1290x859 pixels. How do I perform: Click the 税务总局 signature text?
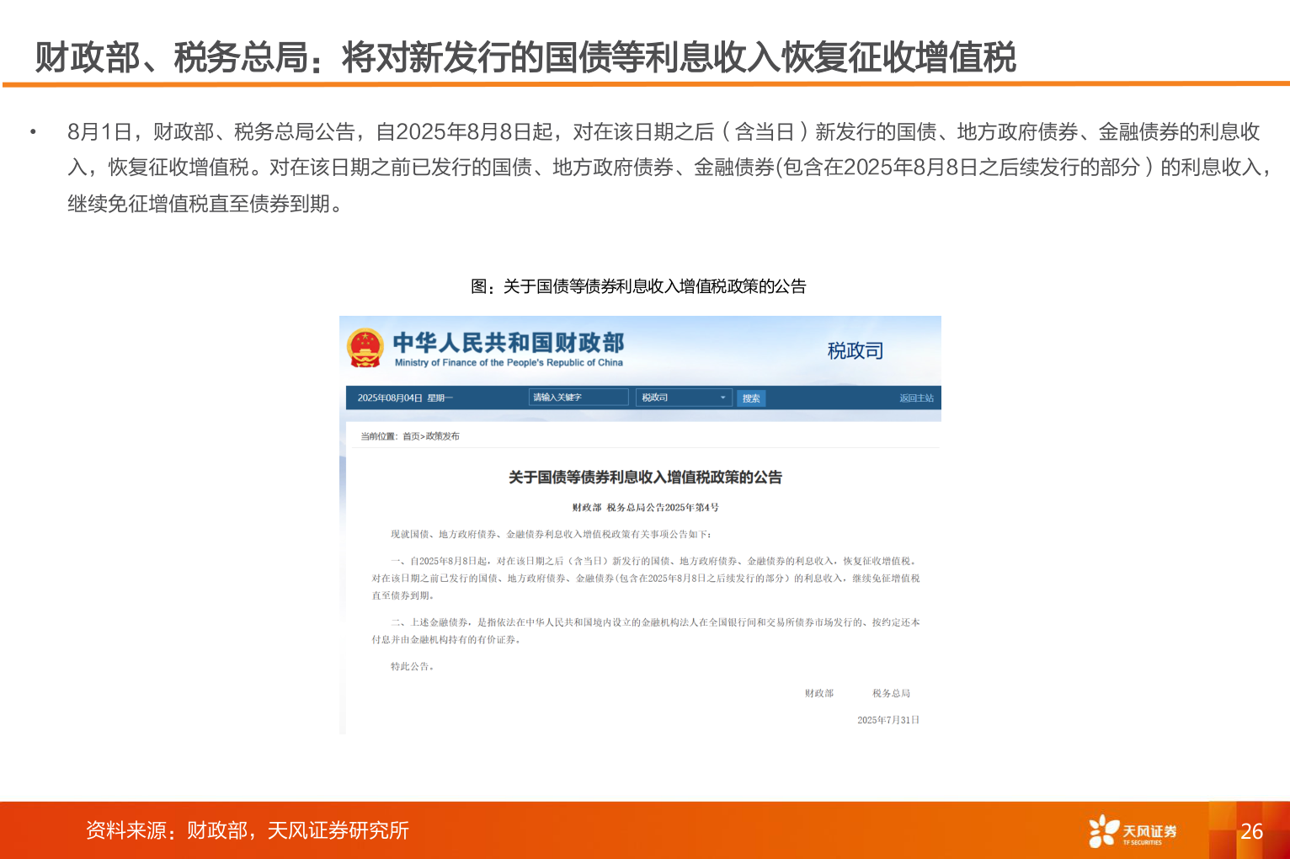point(891,693)
